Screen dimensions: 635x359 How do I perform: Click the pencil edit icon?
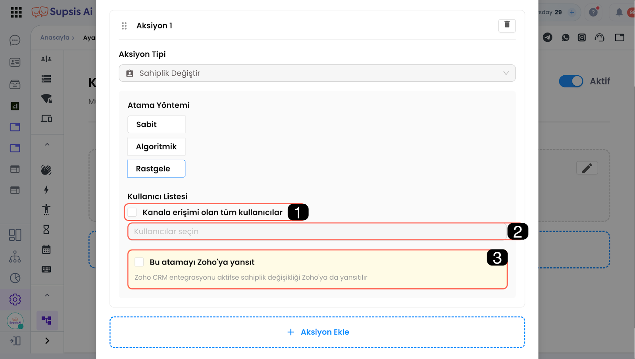click(x=587, y=168)
